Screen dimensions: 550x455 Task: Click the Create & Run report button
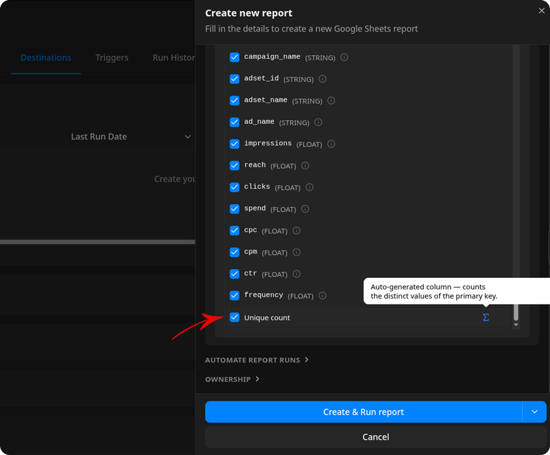[363, 412]
